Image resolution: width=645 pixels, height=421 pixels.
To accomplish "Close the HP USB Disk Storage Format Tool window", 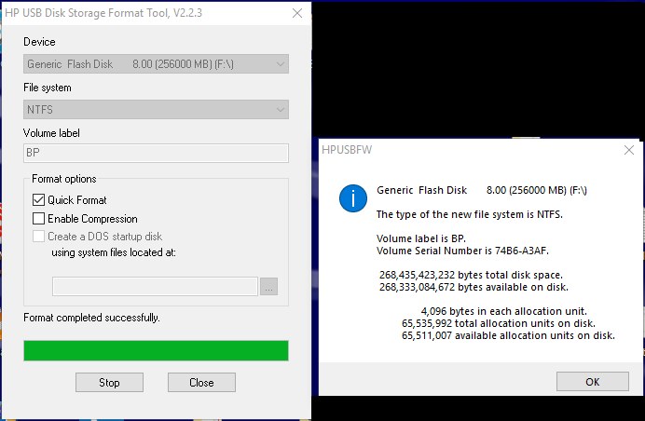I will [x=297, y=13].
